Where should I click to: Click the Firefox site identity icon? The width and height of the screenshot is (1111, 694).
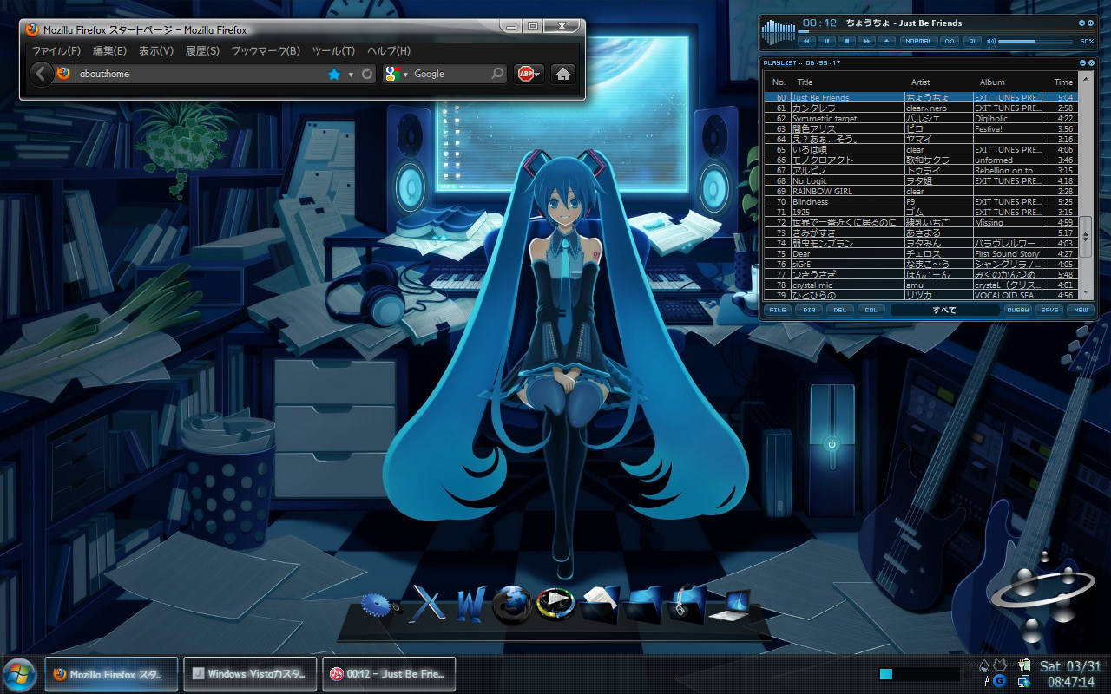[63, 74]
